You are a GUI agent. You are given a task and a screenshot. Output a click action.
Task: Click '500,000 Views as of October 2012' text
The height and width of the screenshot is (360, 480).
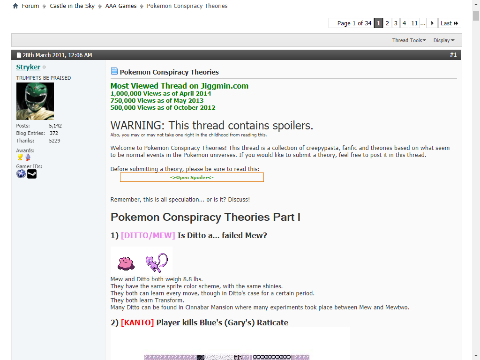pos(163,108)
